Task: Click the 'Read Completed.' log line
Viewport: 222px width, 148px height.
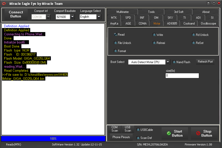Action: click(16, 71)
